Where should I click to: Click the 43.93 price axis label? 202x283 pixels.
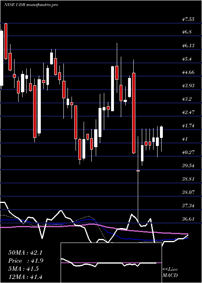click(x=188, y=85)
